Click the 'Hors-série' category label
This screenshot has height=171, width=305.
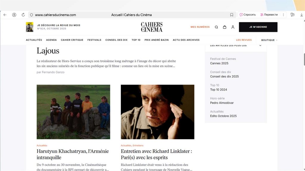coord(217,98)
